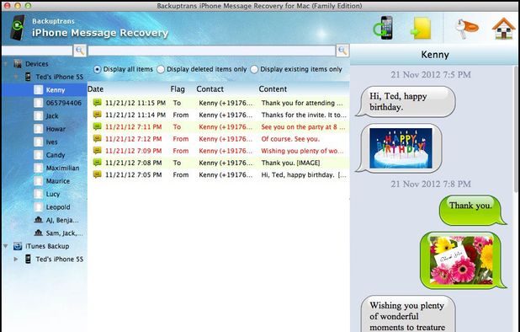
Task: Click the 21 Nov 2012 7:5 PM timestamp
Action: click(x=431, y=74)
